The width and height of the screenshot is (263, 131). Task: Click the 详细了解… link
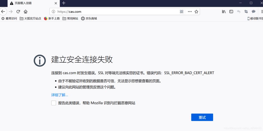click(59, 95)
